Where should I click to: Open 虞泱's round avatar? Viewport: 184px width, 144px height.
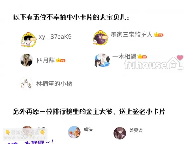74,132
